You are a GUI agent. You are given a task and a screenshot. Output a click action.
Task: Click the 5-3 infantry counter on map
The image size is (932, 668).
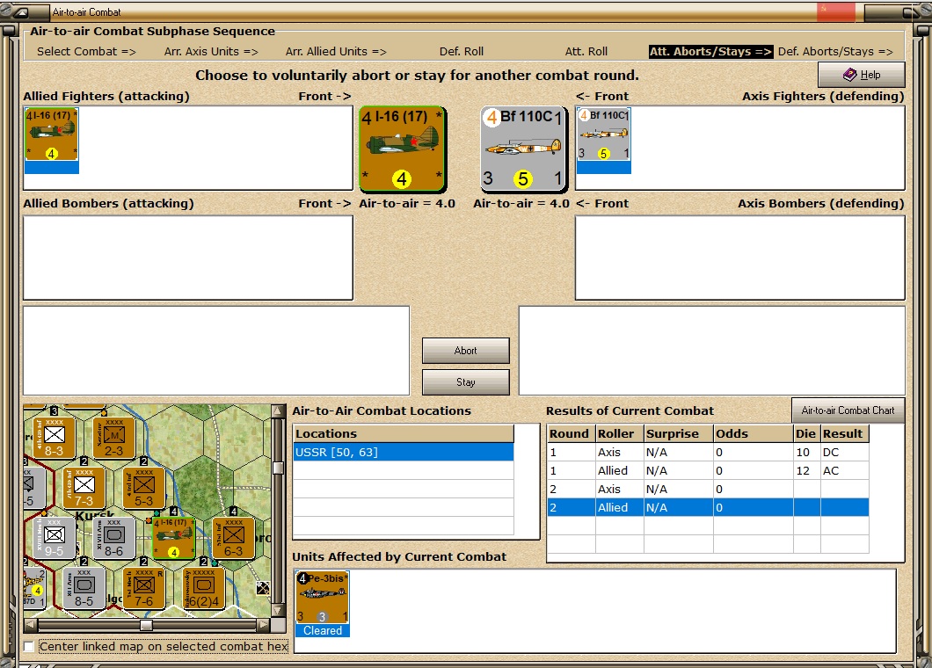click(x=144, y=488)
